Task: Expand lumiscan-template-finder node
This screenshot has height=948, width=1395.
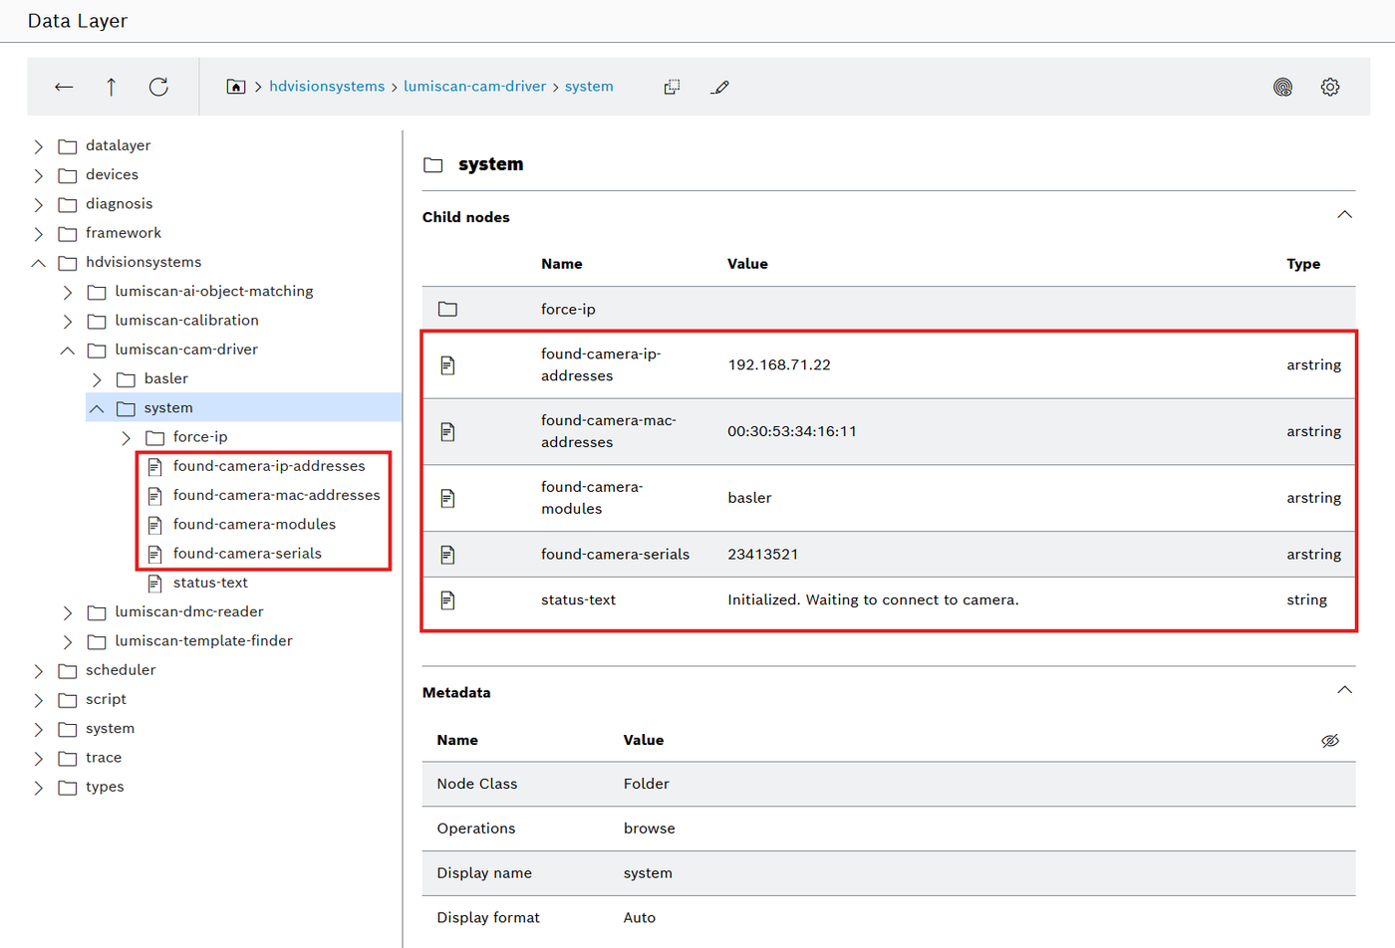Action: [68, 641]
